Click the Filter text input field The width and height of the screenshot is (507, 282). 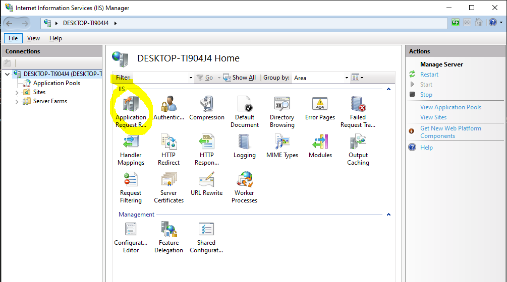[160, 78]
